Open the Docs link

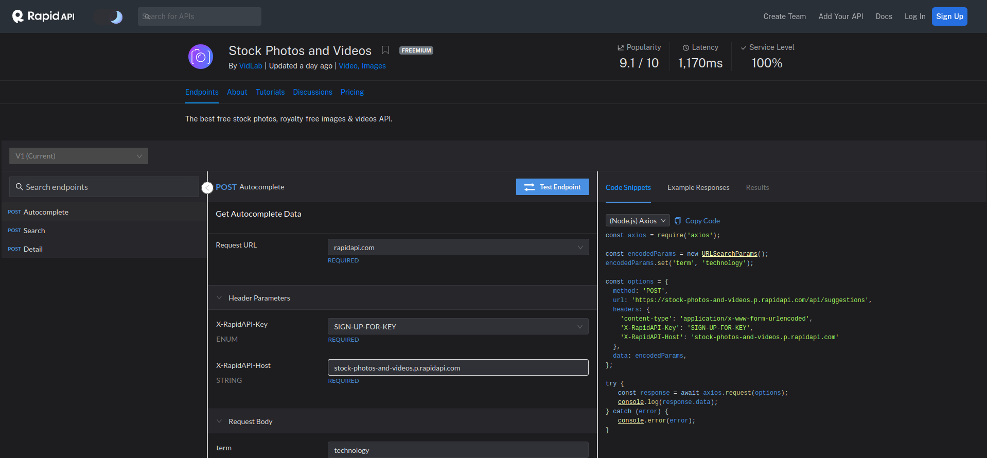(884, 16)
